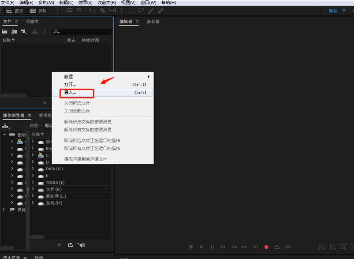Switch to Waveform view mode
Screen dimensions: 354x259
[x=15, y=11]
